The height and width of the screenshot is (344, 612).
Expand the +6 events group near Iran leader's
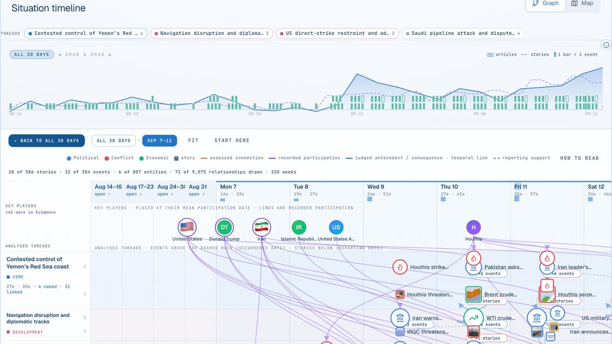click(563, 274)
